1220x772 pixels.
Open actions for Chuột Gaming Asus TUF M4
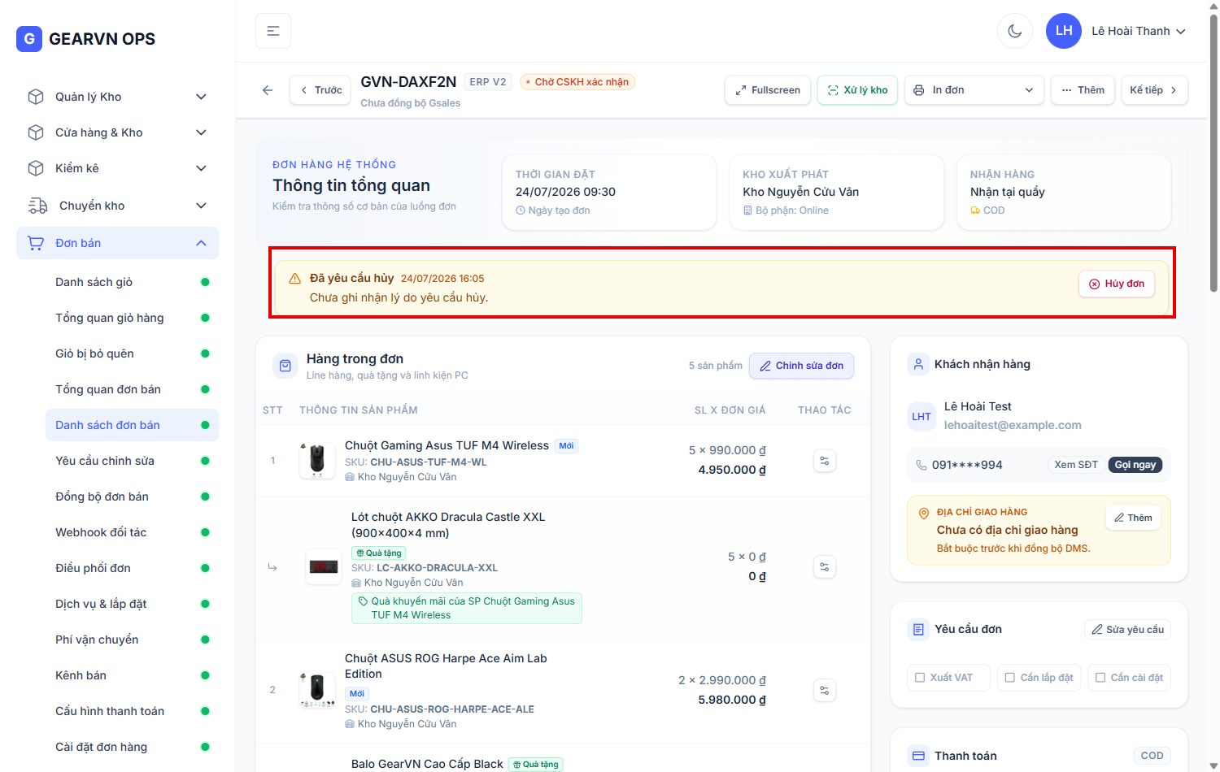[824, 461]
